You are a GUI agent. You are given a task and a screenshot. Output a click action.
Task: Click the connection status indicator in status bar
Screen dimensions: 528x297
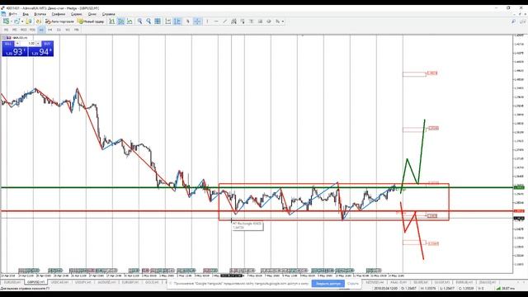[x=506, y=288]
